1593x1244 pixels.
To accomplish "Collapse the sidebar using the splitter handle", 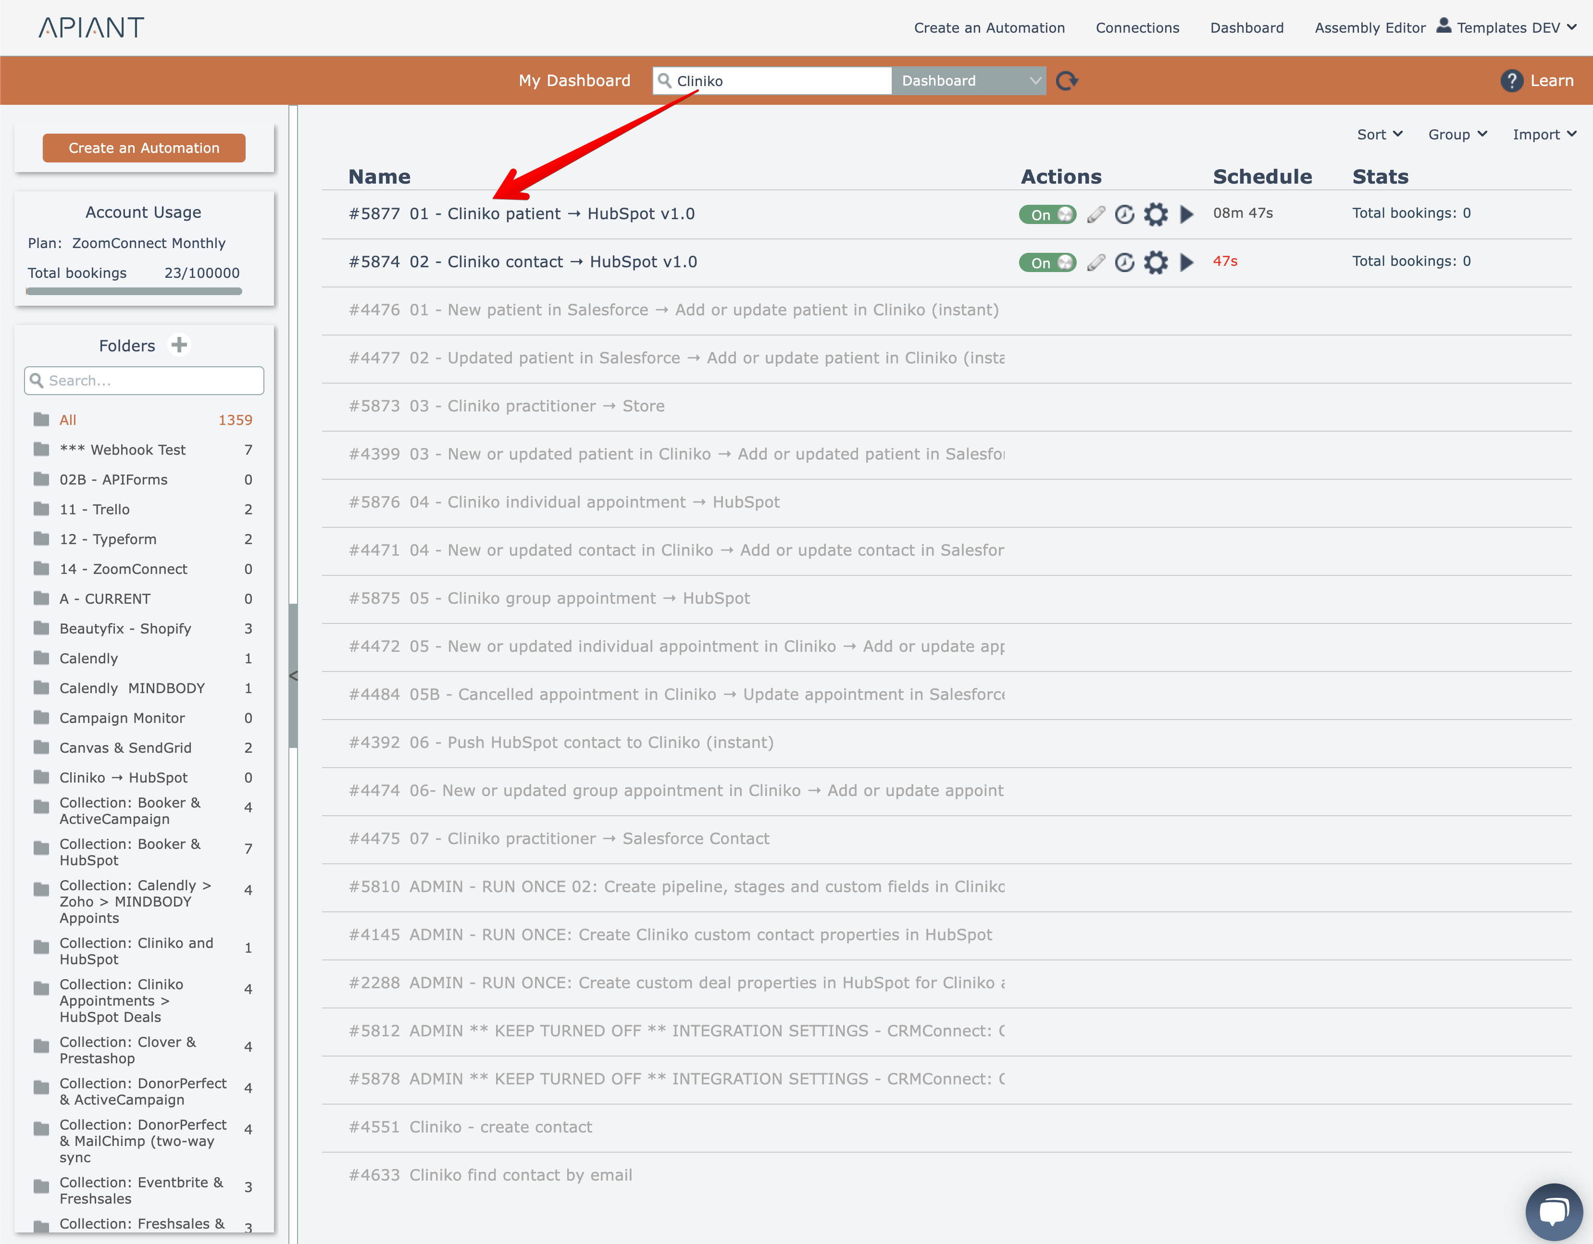I will click(x=293, y=676).
